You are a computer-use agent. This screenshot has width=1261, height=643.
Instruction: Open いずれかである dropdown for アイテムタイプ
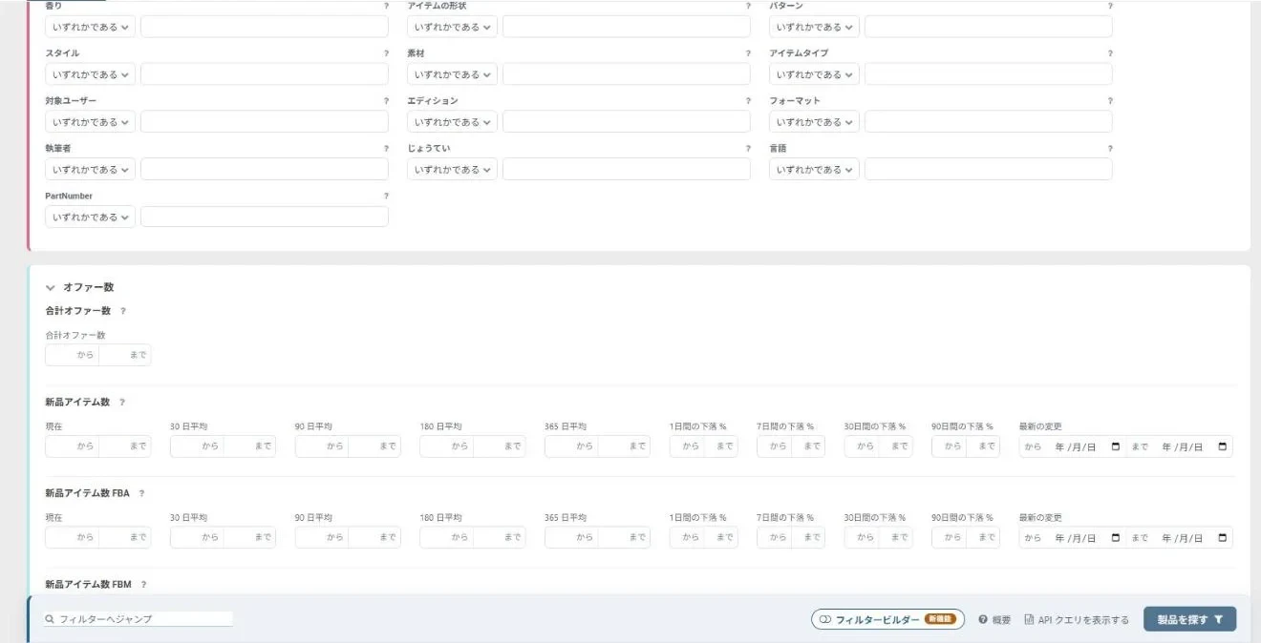(x=814, y=74)
